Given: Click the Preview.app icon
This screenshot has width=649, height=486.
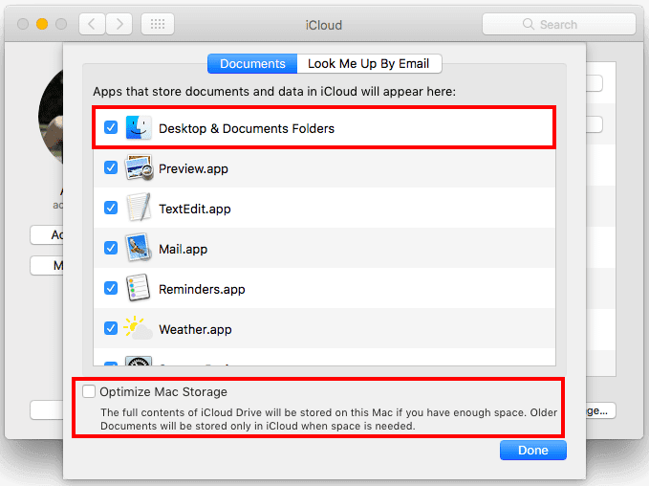Looking at the screenshot, I should [x=139, y=168].
